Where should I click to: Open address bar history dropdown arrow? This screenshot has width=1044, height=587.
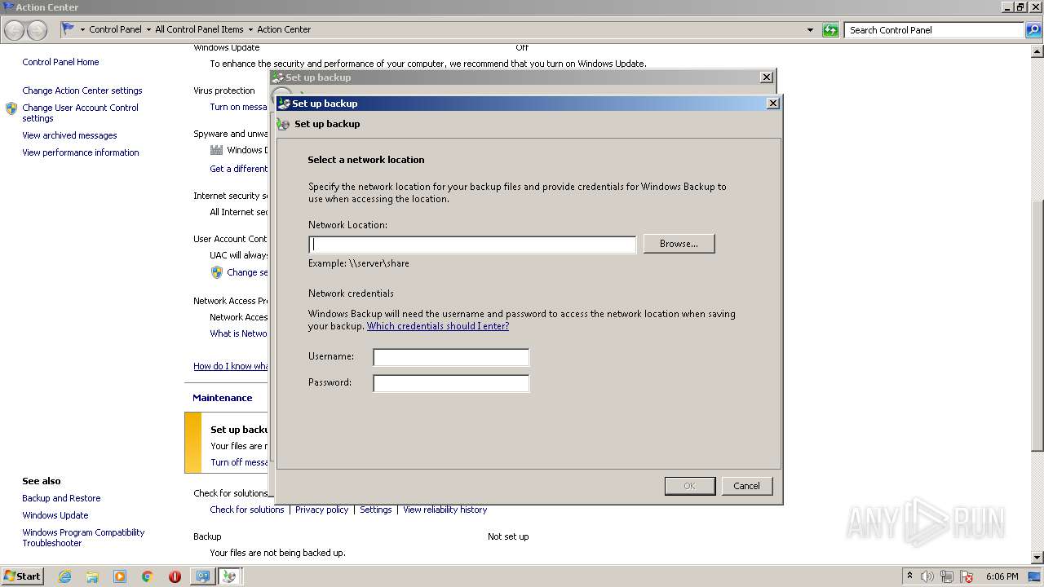click(810, 30)
